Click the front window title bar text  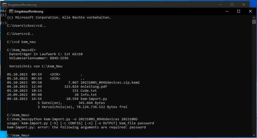pyautogui.click(x=29, y=11)
